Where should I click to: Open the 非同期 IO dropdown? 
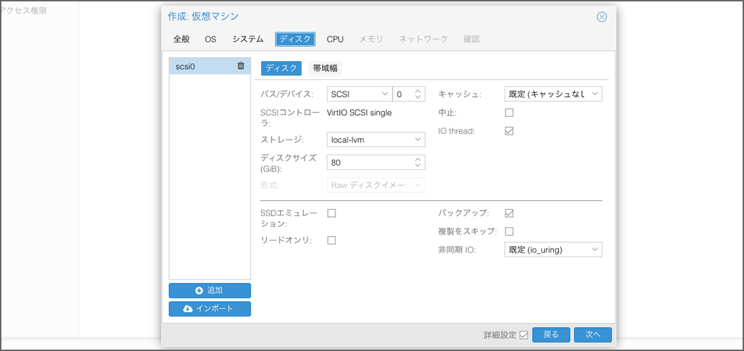[552, 249]
